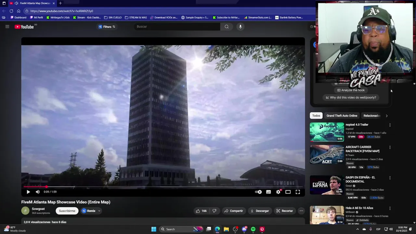Go back in browser history
The image size is (416, 234).
coord(4,11)
